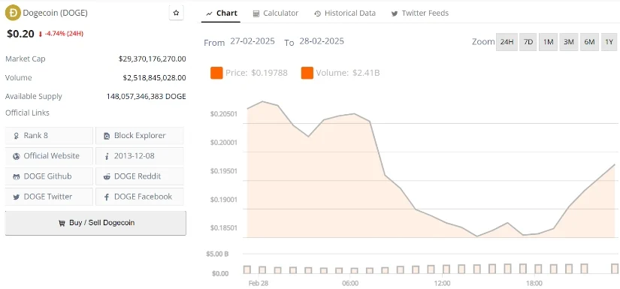The height and width of the screenshot is (289, 620).
Task: Click the Buy / Sell Dogecoin button
Action: [x=95, y=223]
